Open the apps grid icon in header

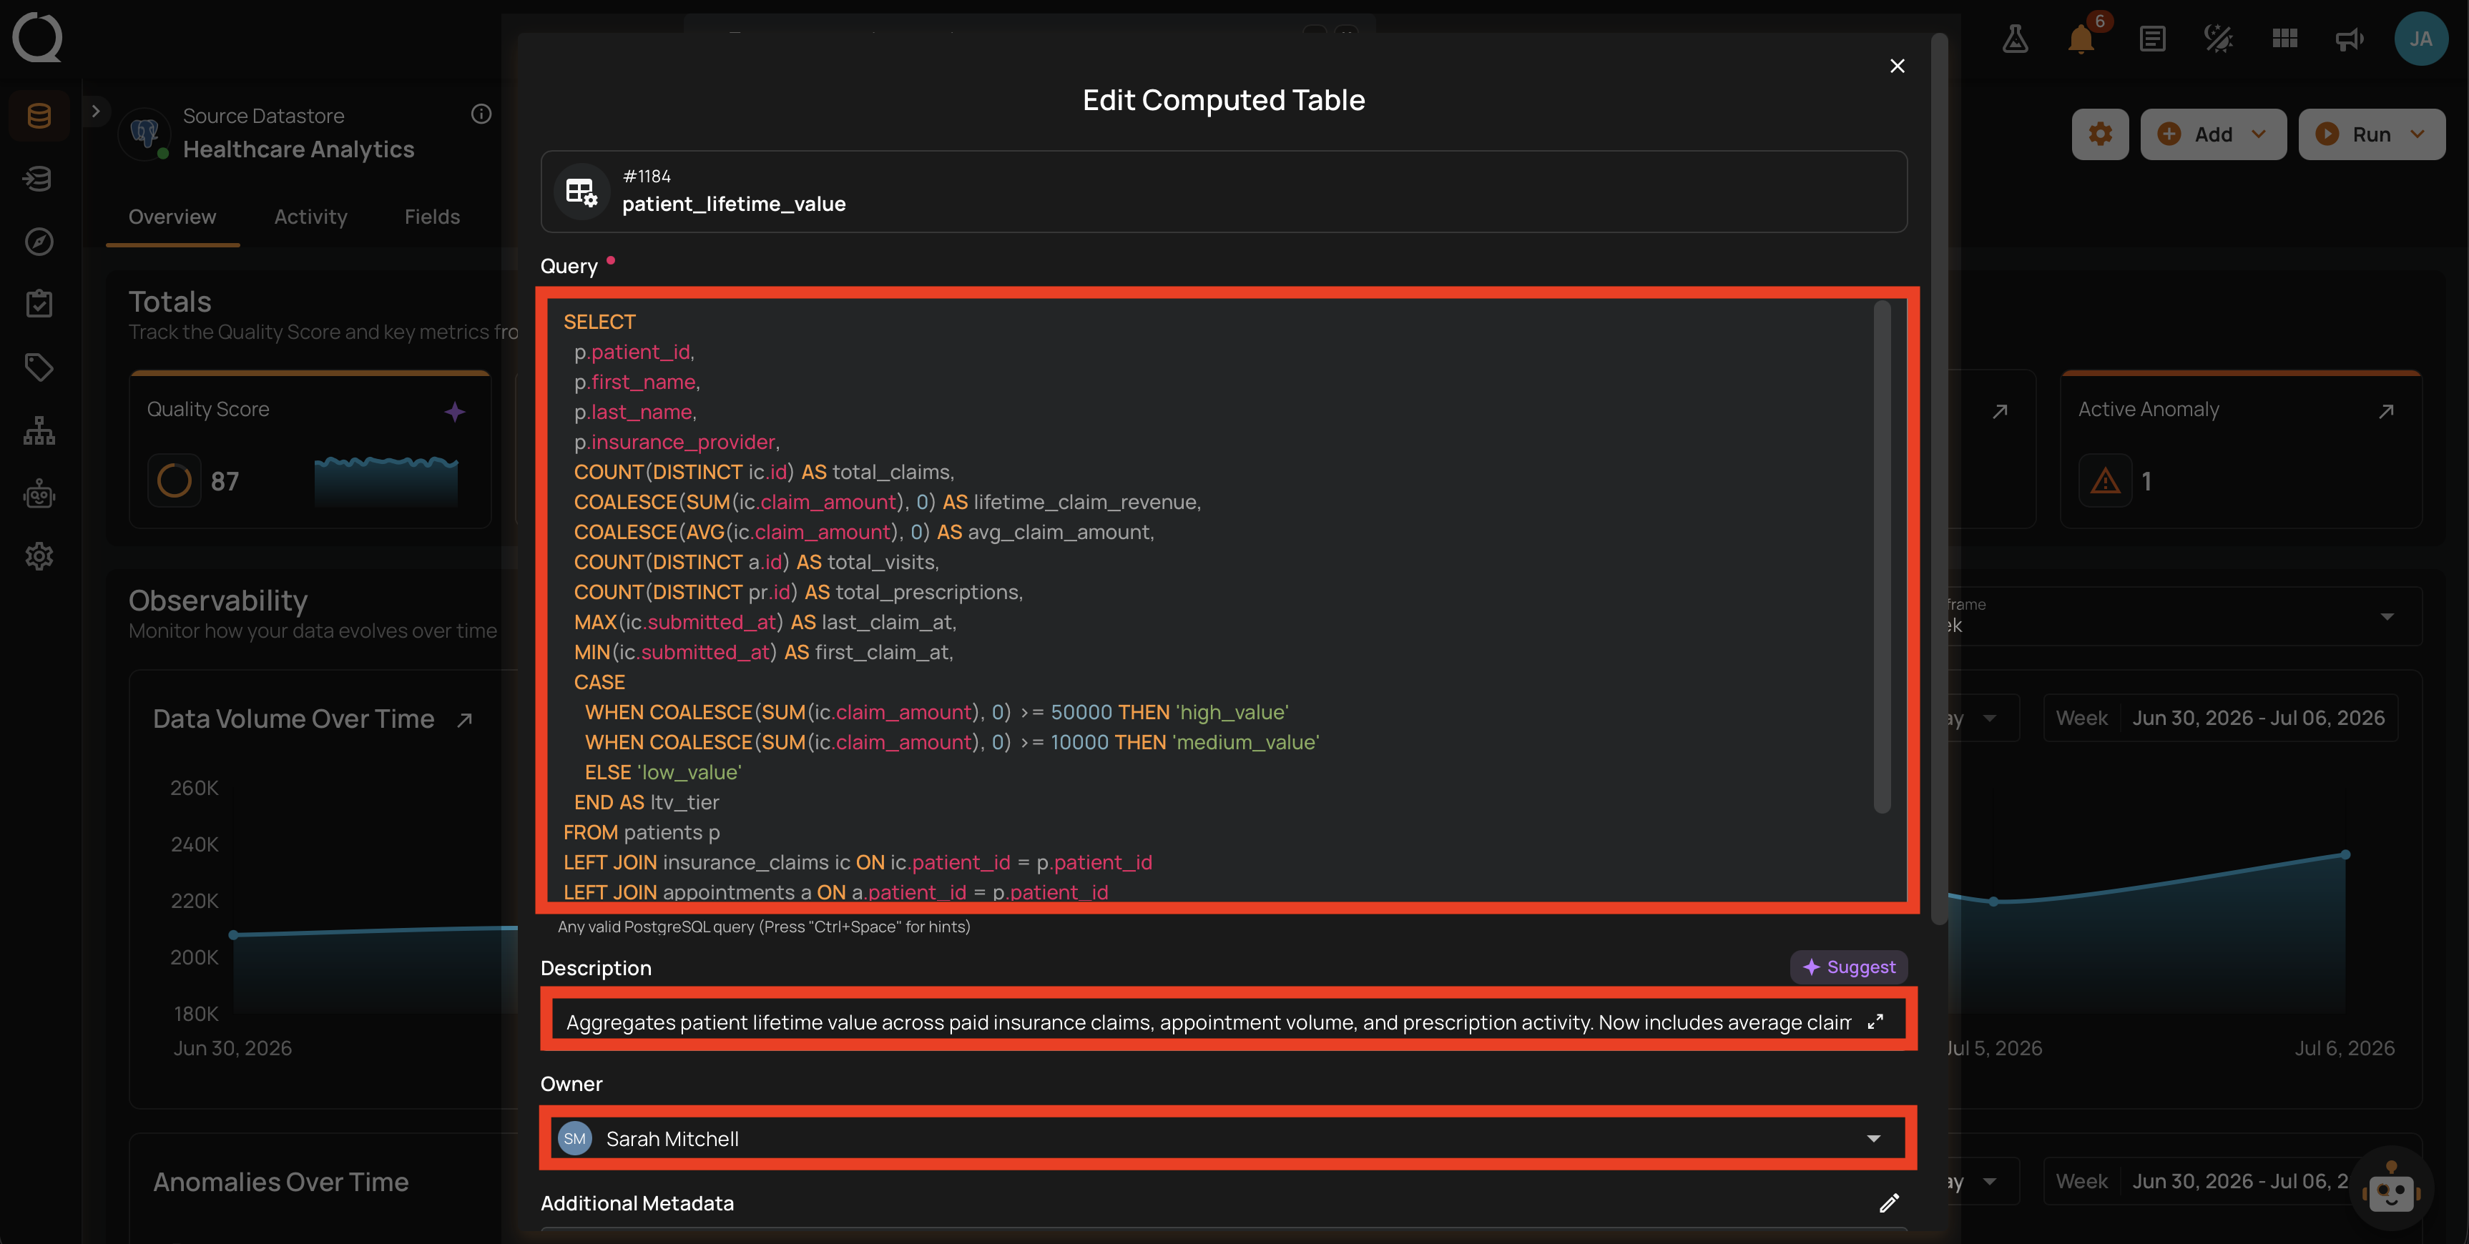(2284, 39)
